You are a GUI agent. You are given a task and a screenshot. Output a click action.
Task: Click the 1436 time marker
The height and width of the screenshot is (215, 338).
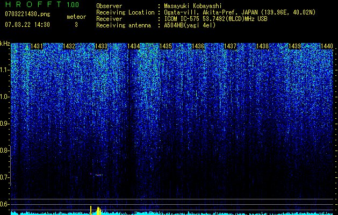pos(198,46)
